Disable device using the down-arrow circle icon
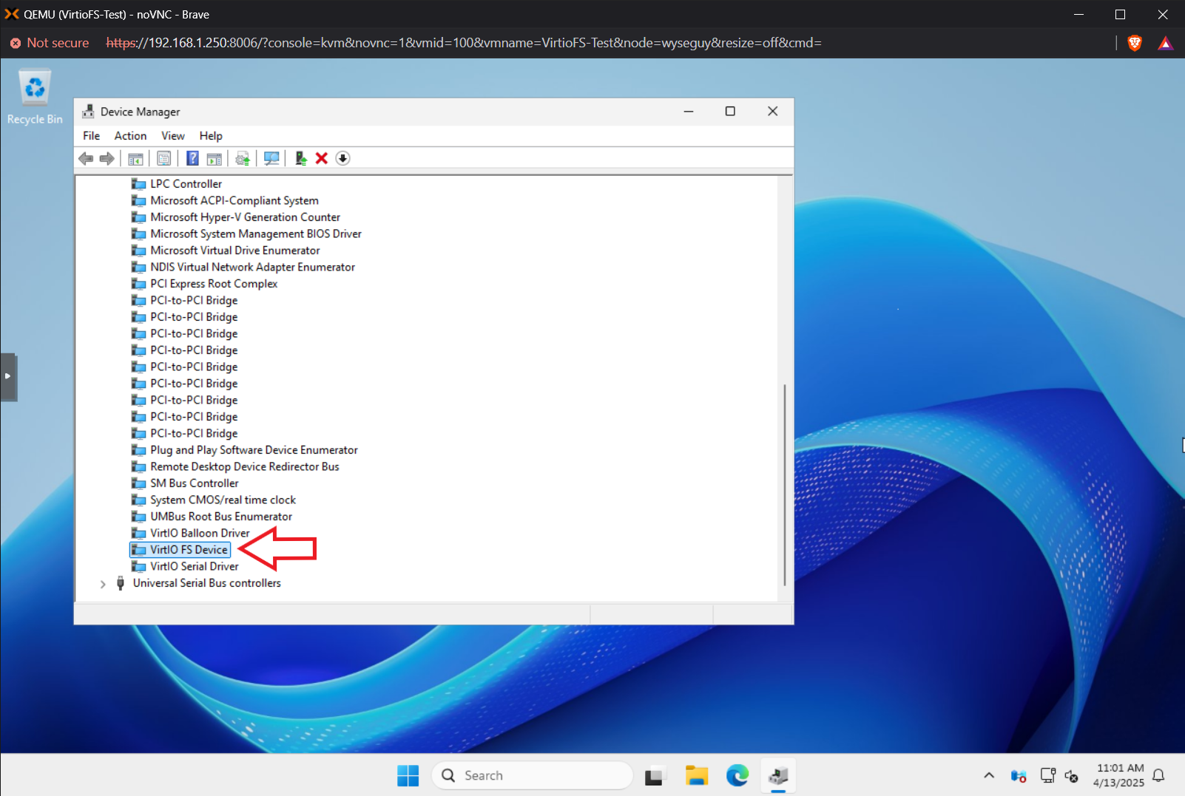 tap(342, 158)
